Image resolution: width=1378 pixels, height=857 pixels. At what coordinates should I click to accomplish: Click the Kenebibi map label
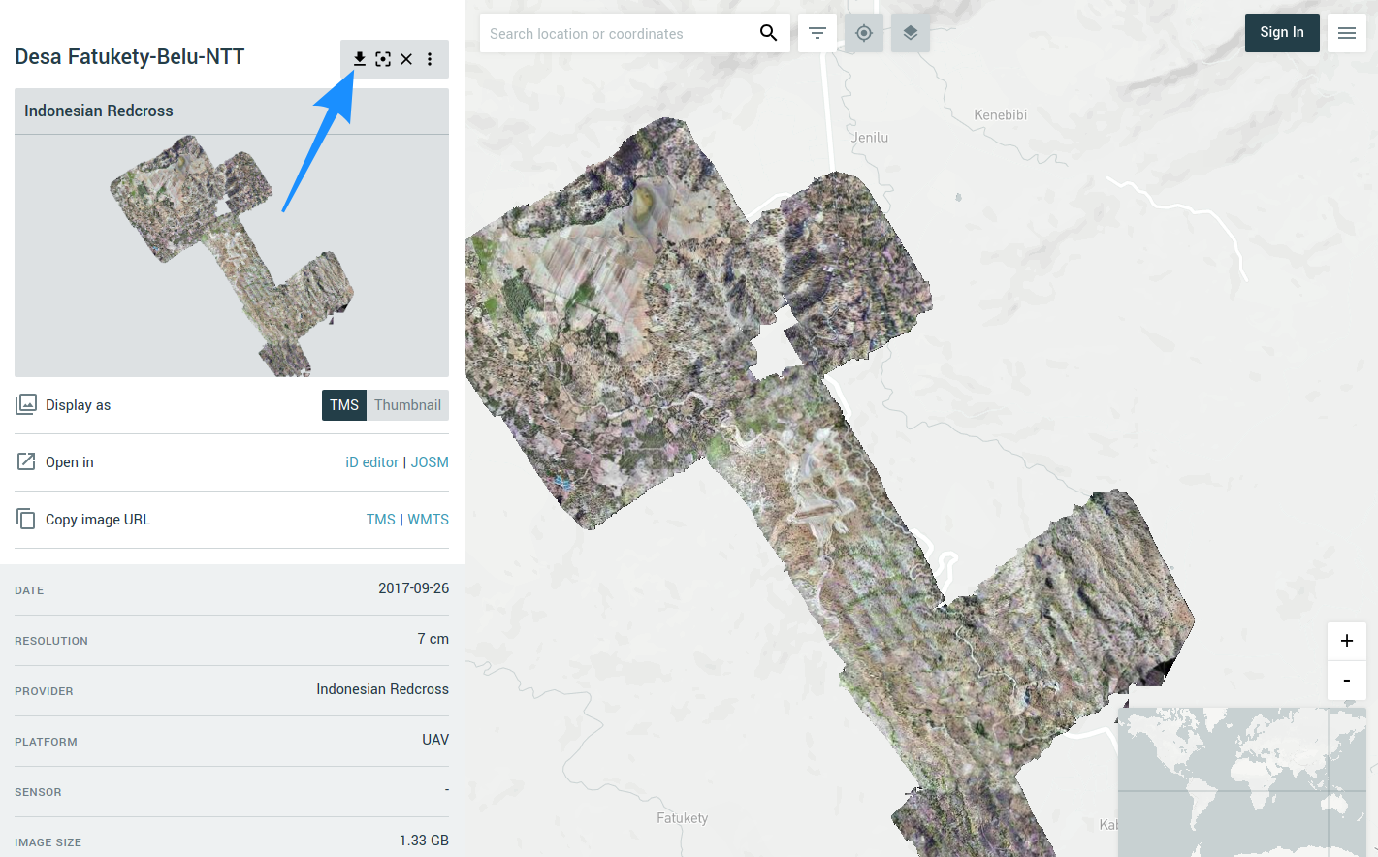click(x=1000, y=114)
